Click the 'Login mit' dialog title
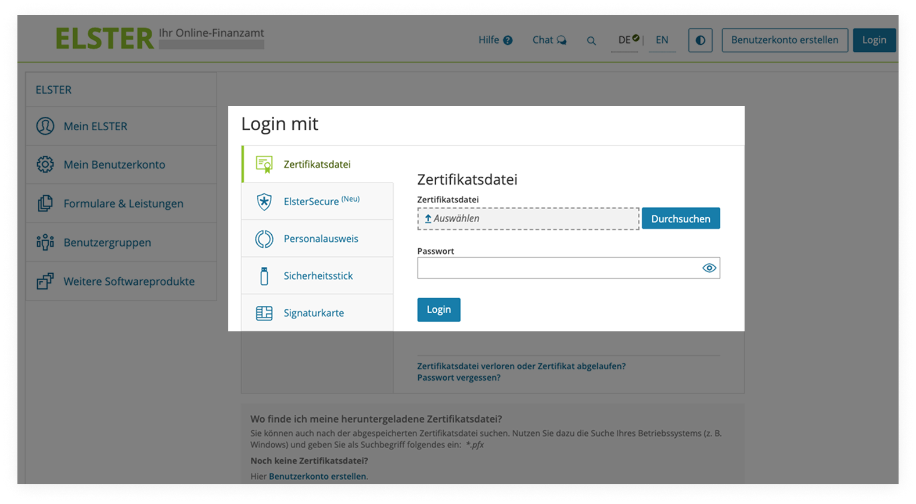916x504 pixels. pyautogui.click(x=280, y=124)
